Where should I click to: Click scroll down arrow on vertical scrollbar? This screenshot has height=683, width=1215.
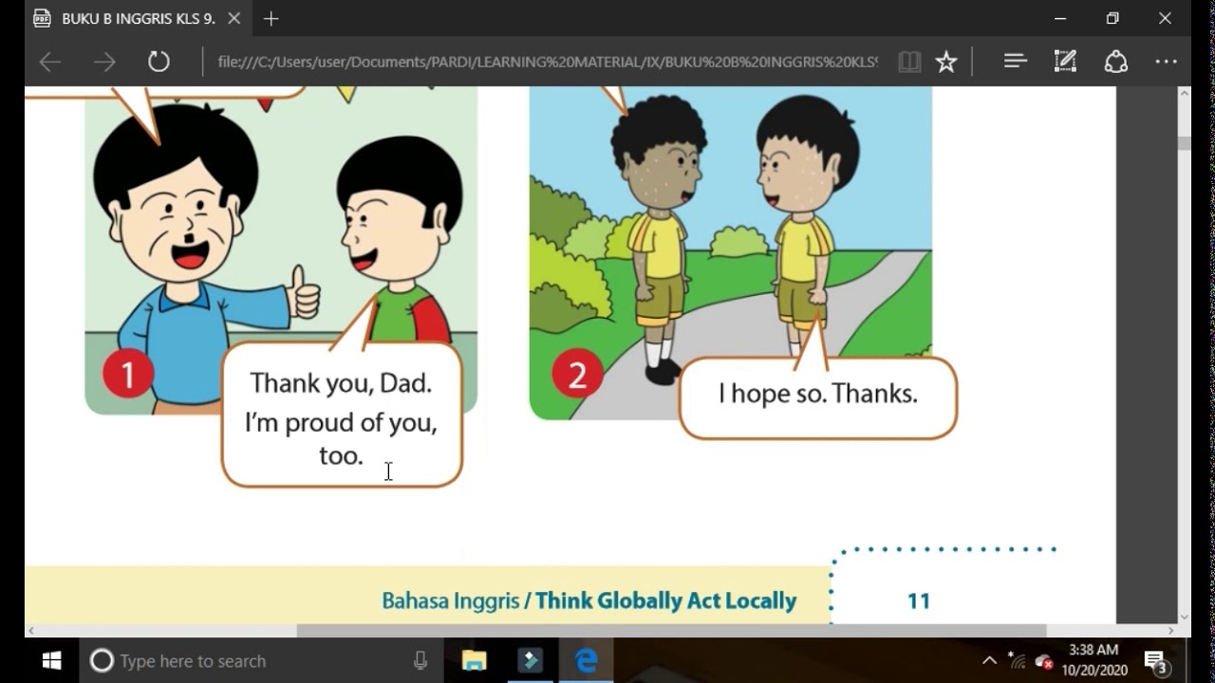click(x=1184, y=618)
